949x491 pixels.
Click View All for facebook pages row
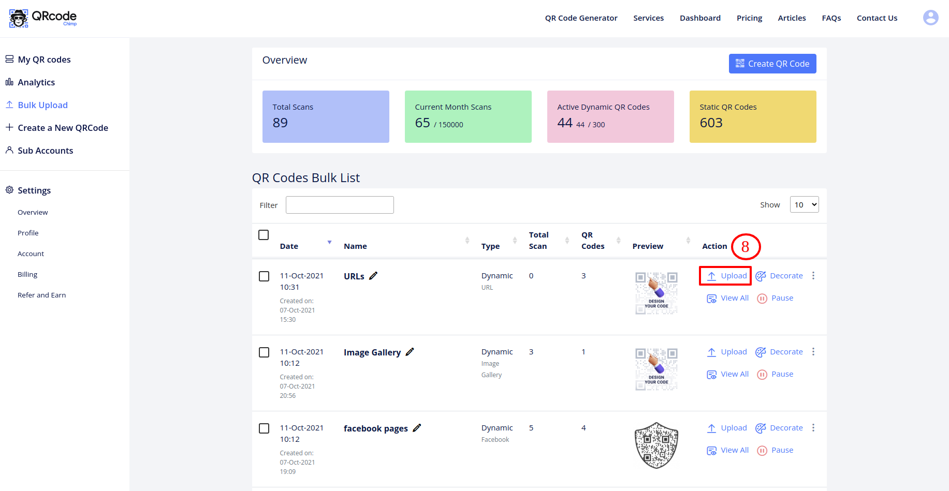pos(728,450)
